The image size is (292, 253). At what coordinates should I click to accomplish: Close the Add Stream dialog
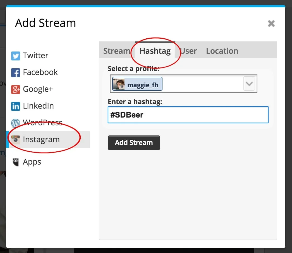(x=271, y=24)
